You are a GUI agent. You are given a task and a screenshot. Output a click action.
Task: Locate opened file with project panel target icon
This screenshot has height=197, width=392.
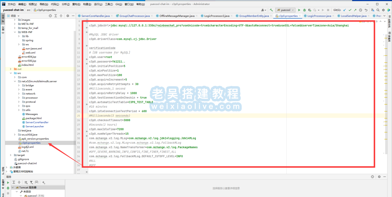[x=50, y=16]
